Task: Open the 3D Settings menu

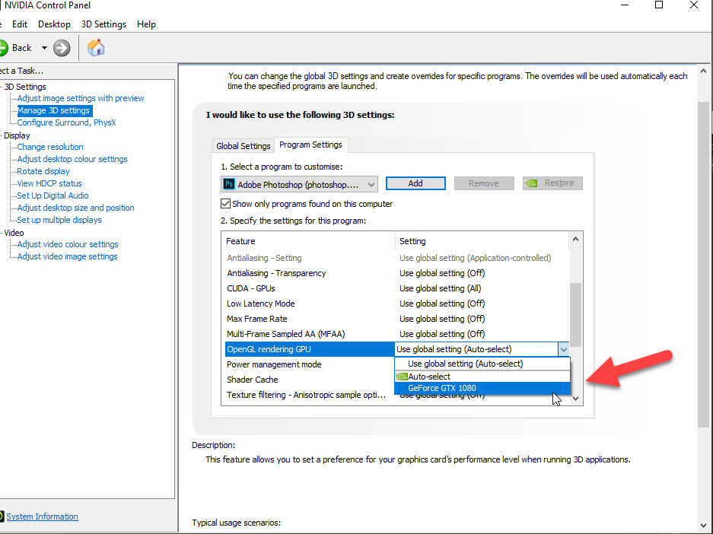Action: point(103,24)
